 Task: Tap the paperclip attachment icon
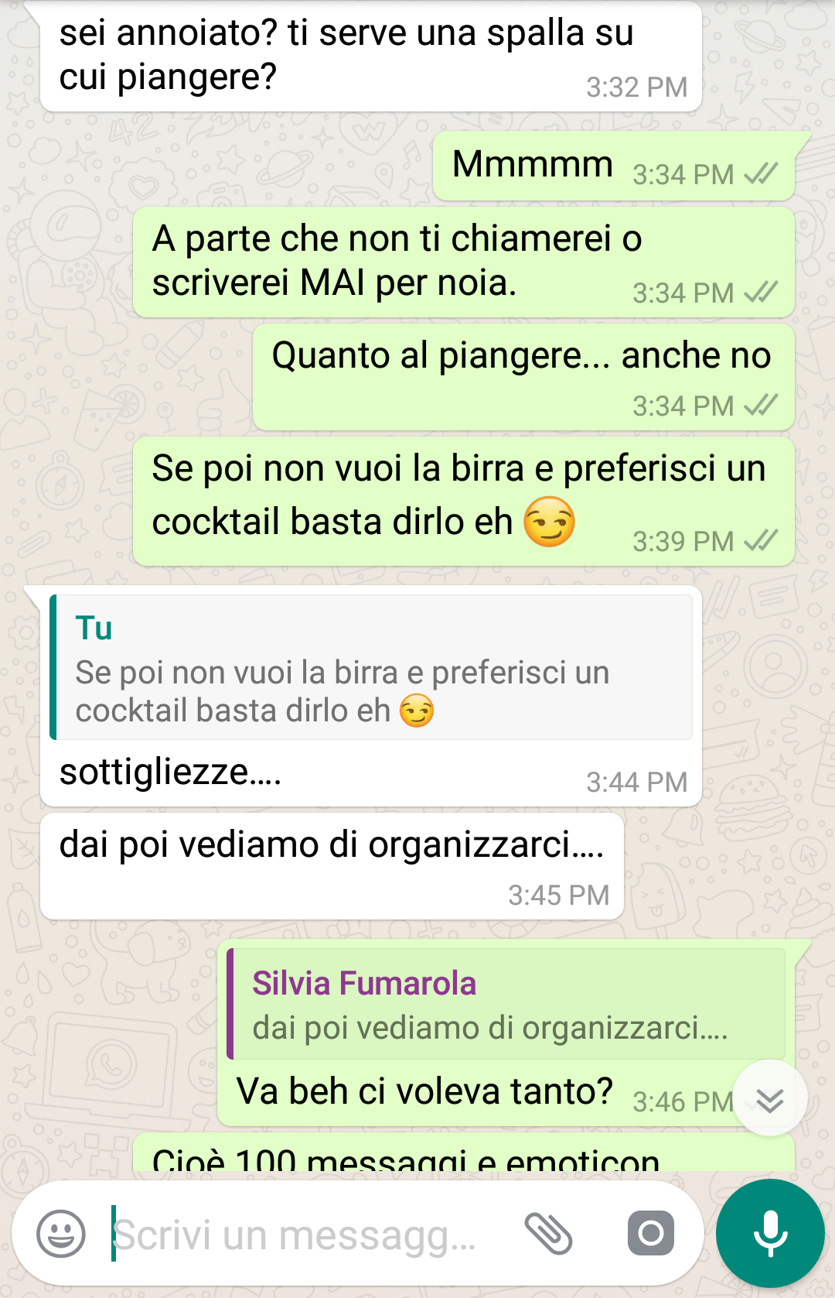click(x=548, y=1233)
